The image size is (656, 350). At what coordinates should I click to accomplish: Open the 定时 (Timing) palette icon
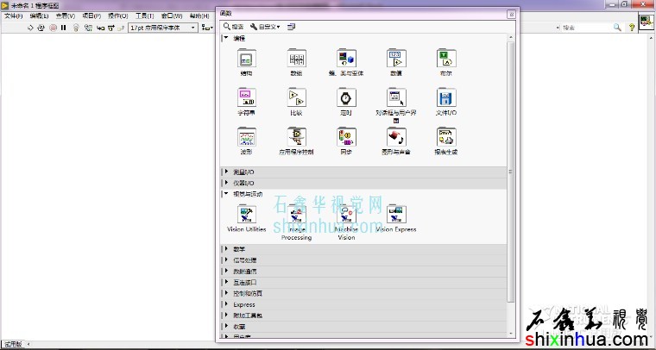coord(346,97)
